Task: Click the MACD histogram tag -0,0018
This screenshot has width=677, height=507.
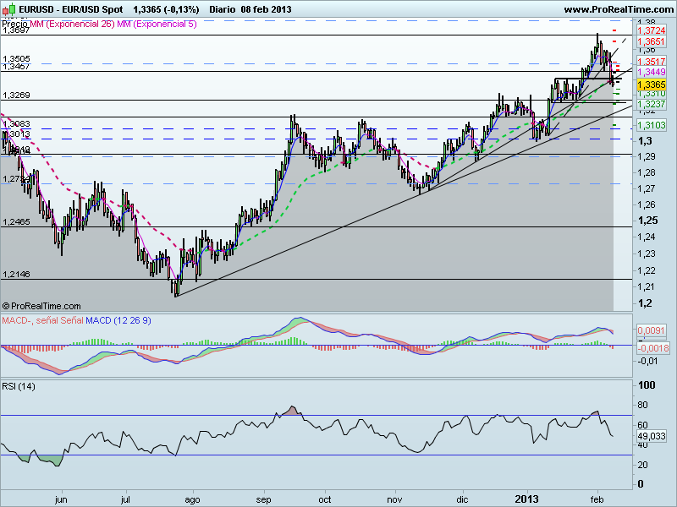Action: tap(652, 348)
